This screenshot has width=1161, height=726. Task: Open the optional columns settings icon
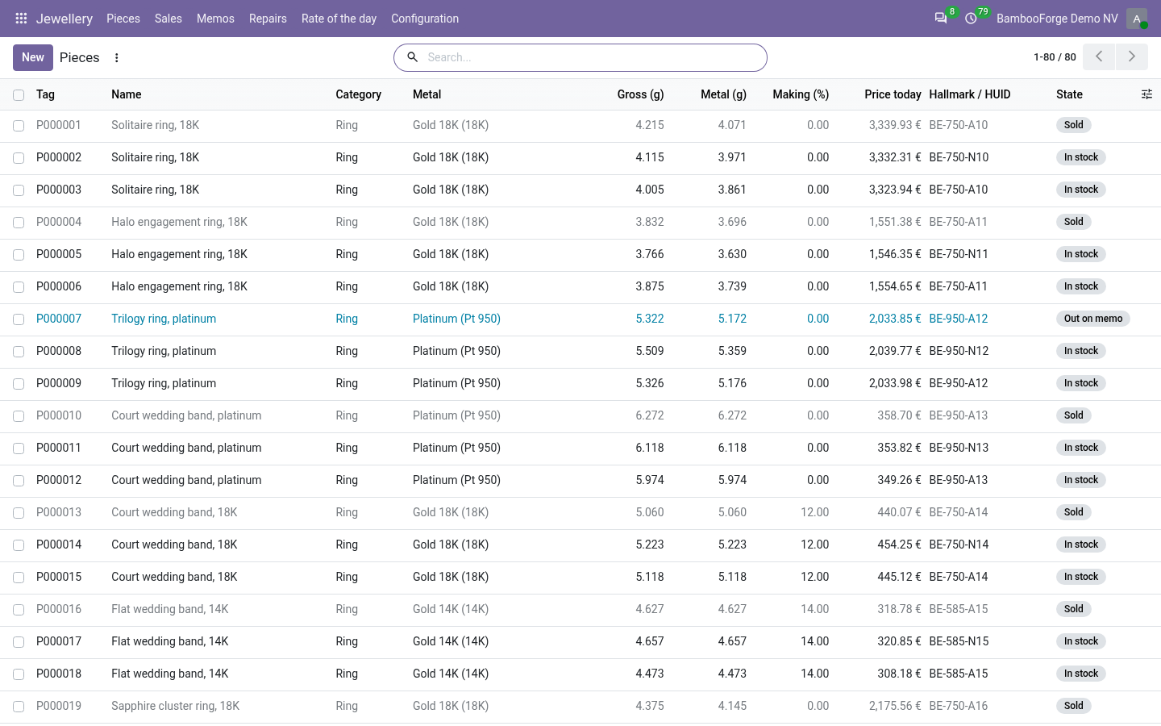point(1146,94)
